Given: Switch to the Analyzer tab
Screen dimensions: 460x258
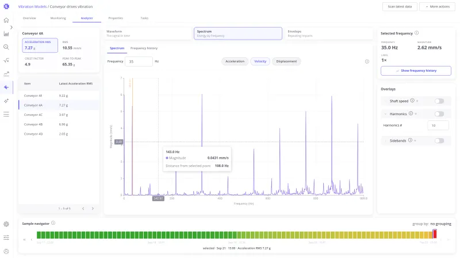Looking at the screenshot, I should coord(87,18).
